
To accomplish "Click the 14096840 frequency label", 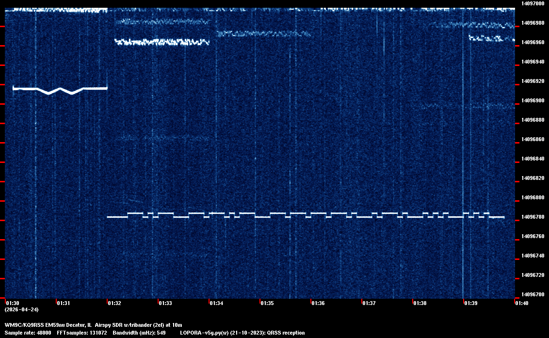I will click(x=533, y=159).
